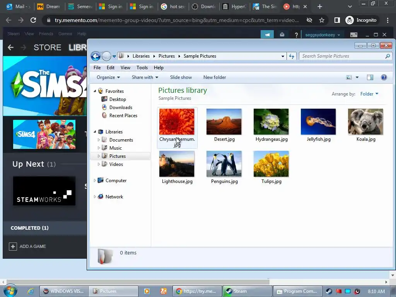This screenshot has width=396, height=297.
Task: Switch to the Mail browser tab
Action: (18, 7)
